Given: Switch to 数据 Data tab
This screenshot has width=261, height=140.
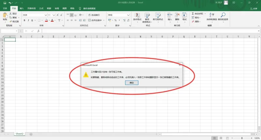Looking at the screenshot, I should 49,8.
